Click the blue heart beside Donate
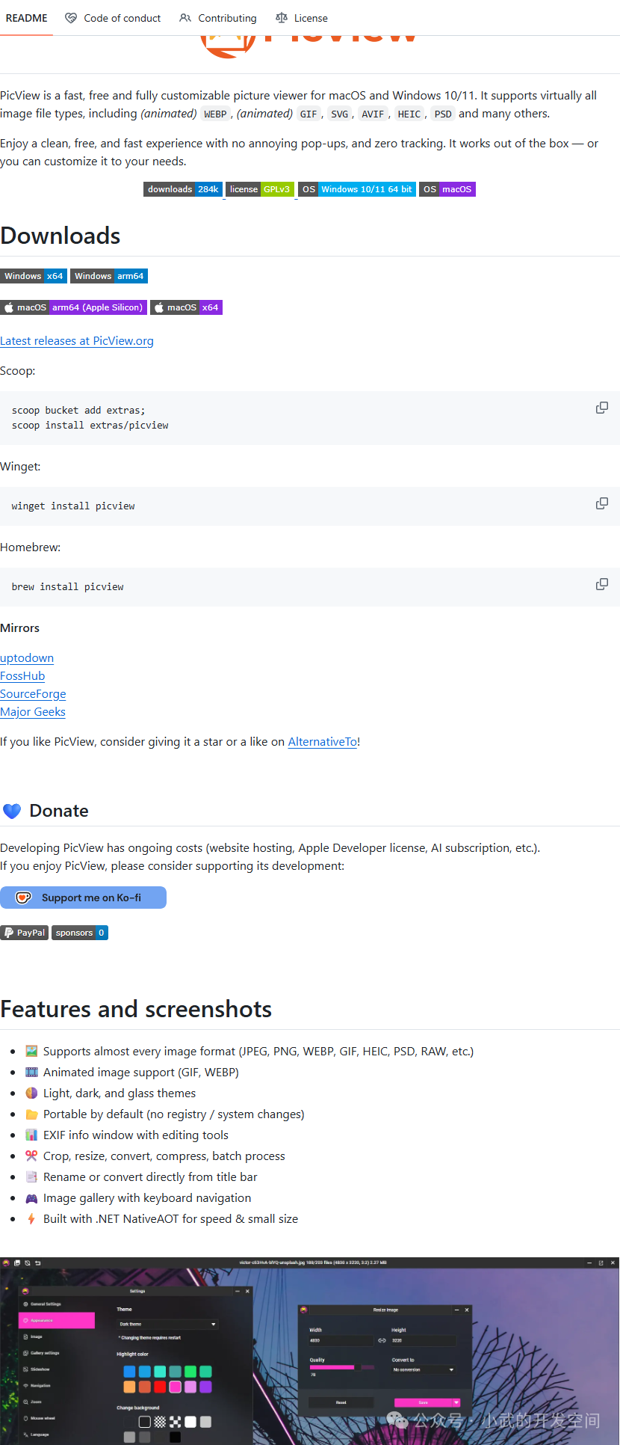The width and height of the screenshot is (620, 1445). point(12,811)
